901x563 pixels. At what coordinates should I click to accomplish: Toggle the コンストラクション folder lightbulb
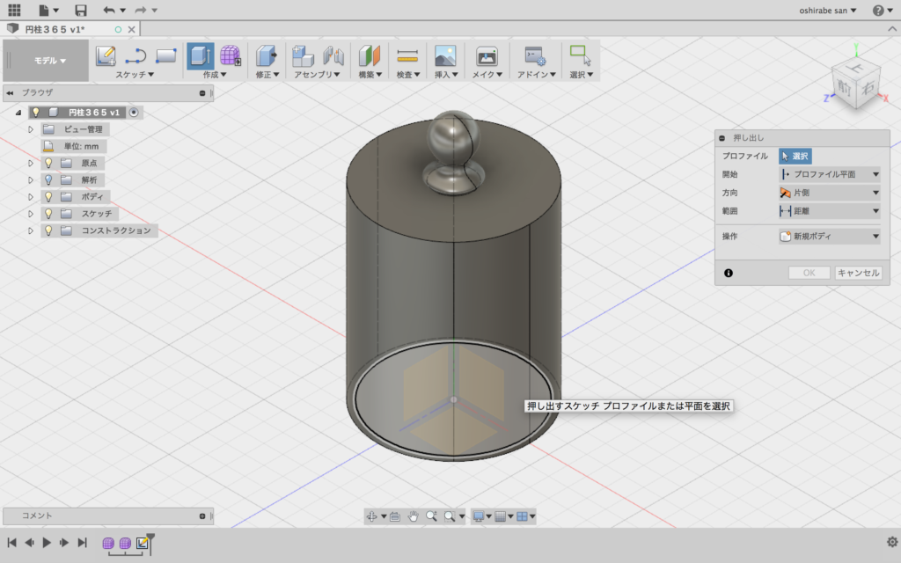tap(49, 230)
